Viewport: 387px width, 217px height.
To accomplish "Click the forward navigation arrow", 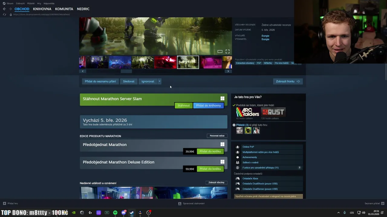I will pyautogui.click(x=10, y=9).
